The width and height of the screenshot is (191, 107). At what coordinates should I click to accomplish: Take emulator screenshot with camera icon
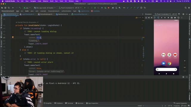(x=172, y=18)
